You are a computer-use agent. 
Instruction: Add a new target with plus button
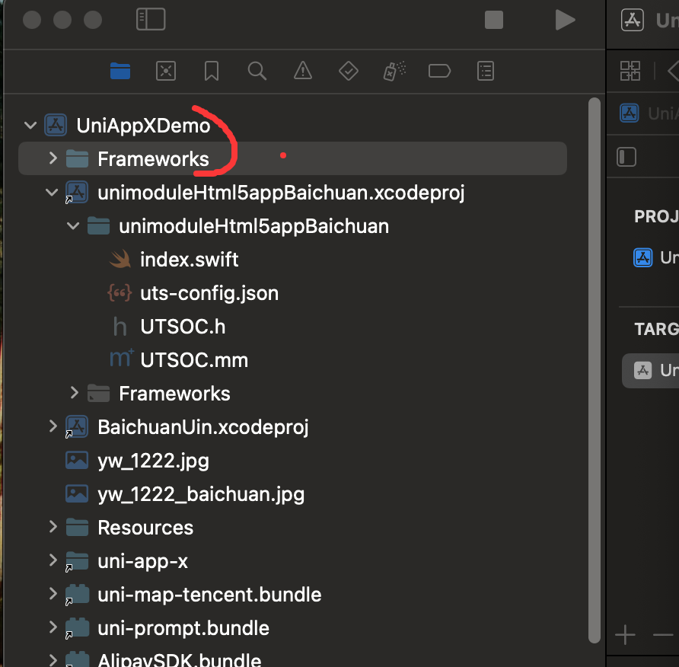(x=625, y=635)
